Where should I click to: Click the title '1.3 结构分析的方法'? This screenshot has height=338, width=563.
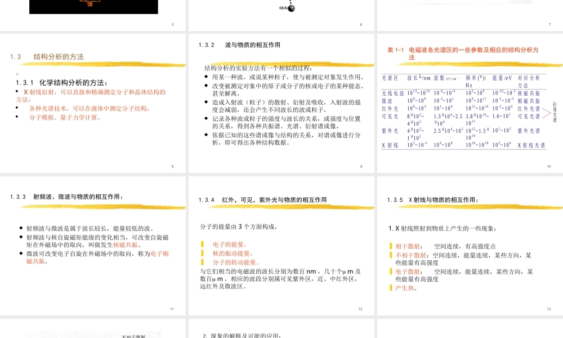point(47,57)
